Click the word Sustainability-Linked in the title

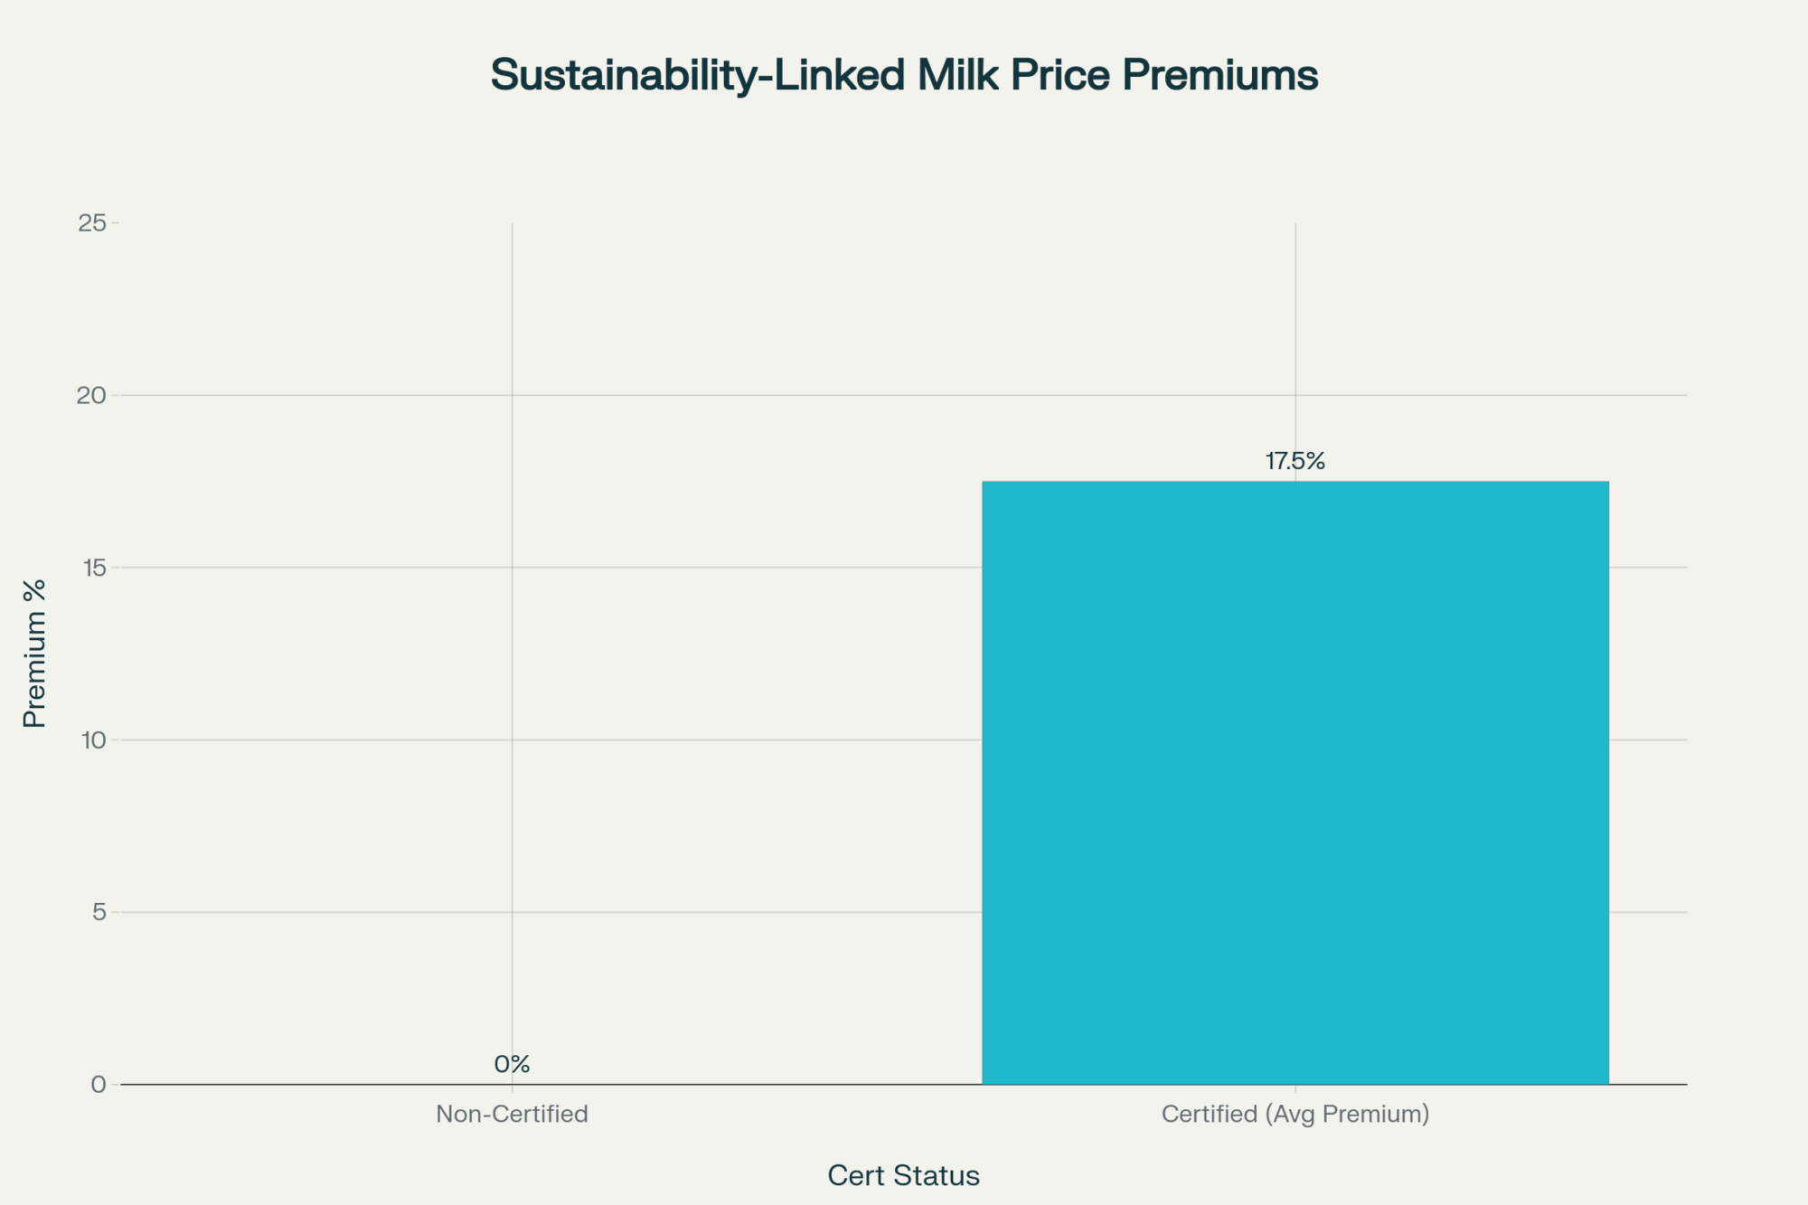tap(696, 74)
